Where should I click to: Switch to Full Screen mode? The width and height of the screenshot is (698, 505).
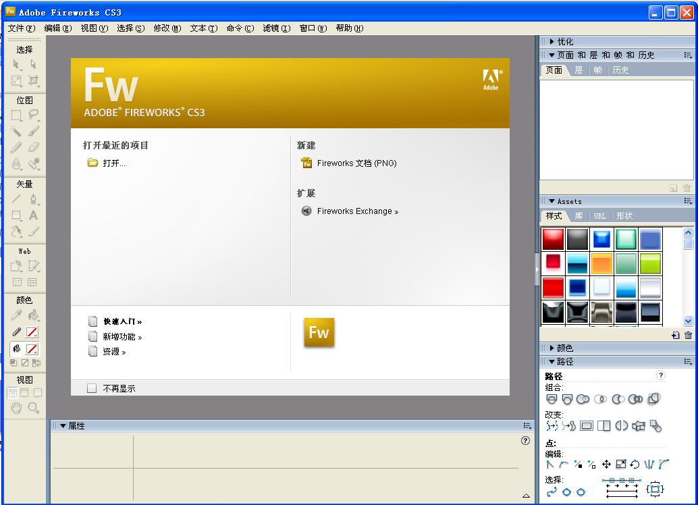(x=37, y=393)
